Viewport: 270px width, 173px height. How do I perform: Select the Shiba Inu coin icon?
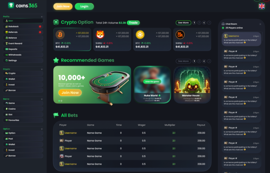(100, 34)
